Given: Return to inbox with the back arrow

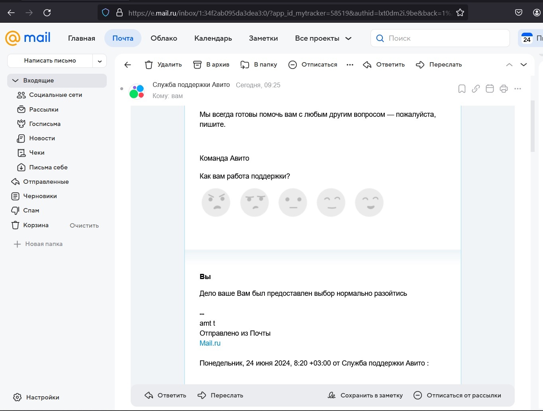Looking at the screenshot, I should click(x=127, y=65).
